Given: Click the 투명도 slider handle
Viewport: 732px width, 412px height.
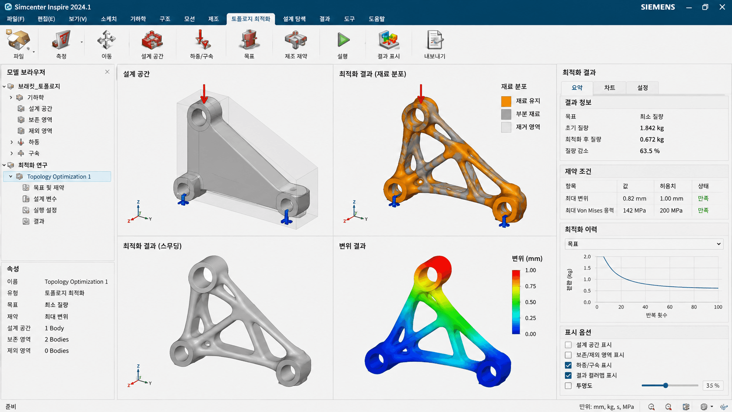Looking at the screenshot, I should (665, 386).
